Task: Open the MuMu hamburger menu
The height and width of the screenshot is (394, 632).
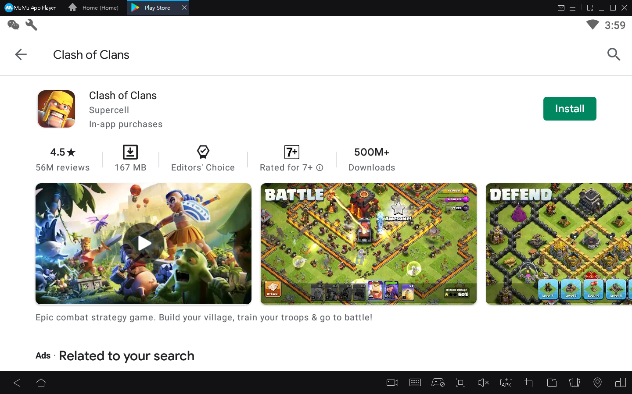Action: pyautogui.click(x=573, y=8)
